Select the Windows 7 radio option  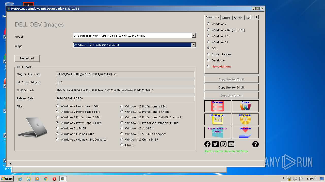[x=217, y=24]
